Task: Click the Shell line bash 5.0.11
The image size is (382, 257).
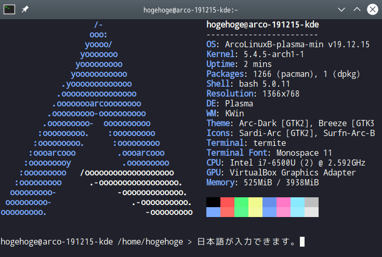Action: click(248, 84)
